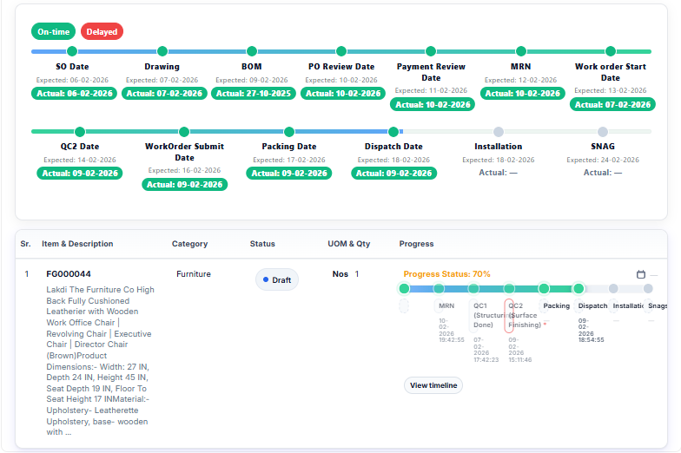Screen dimensions: 681x453
Task: Click the Dispatch step dot in item progress
Action: tap(579, 289)
